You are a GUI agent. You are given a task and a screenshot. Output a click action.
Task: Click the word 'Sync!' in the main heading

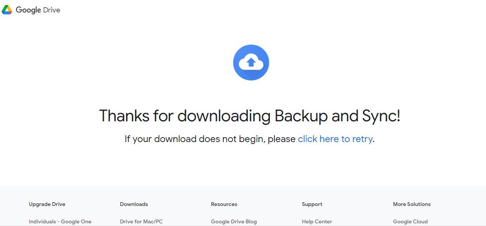coord(381,116)
